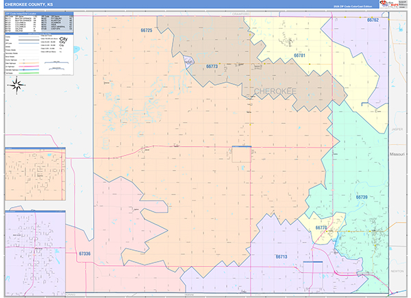
Task: Click the 66713 ZIP code label
Action: (282, 257)
